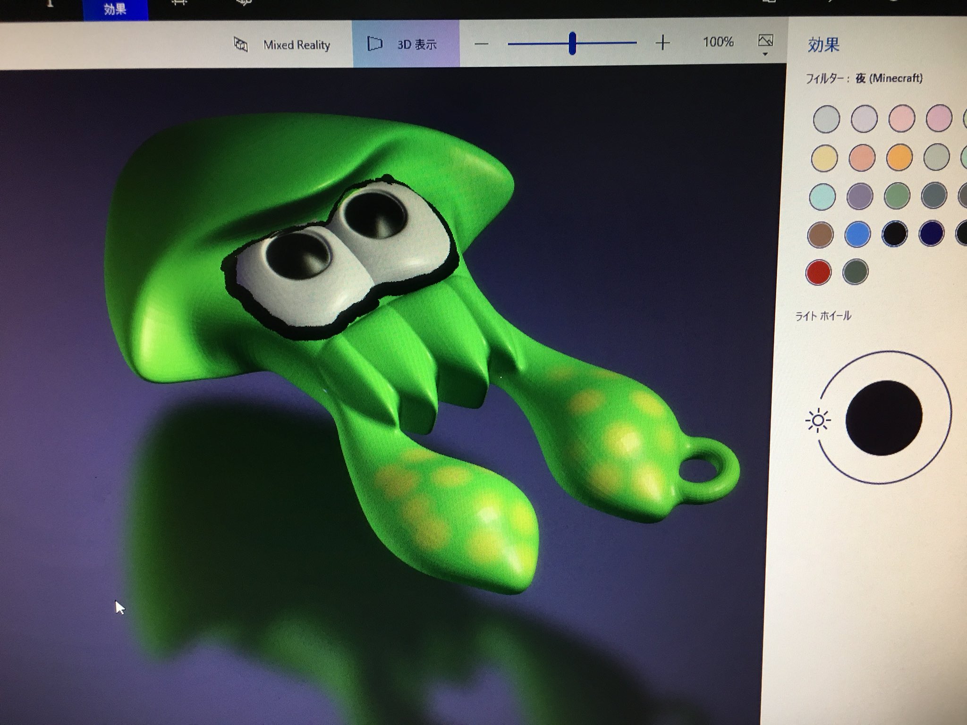
Task: Select the light gray filter swatch
Action: [x=826, y=118]
